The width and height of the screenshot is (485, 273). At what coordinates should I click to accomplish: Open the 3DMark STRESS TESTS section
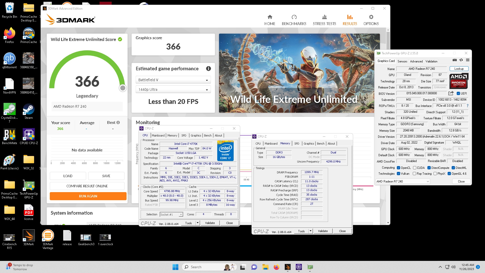(x=324, y=20)
